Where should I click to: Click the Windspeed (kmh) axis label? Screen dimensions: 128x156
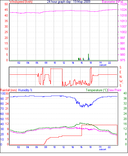coord(21,2)
